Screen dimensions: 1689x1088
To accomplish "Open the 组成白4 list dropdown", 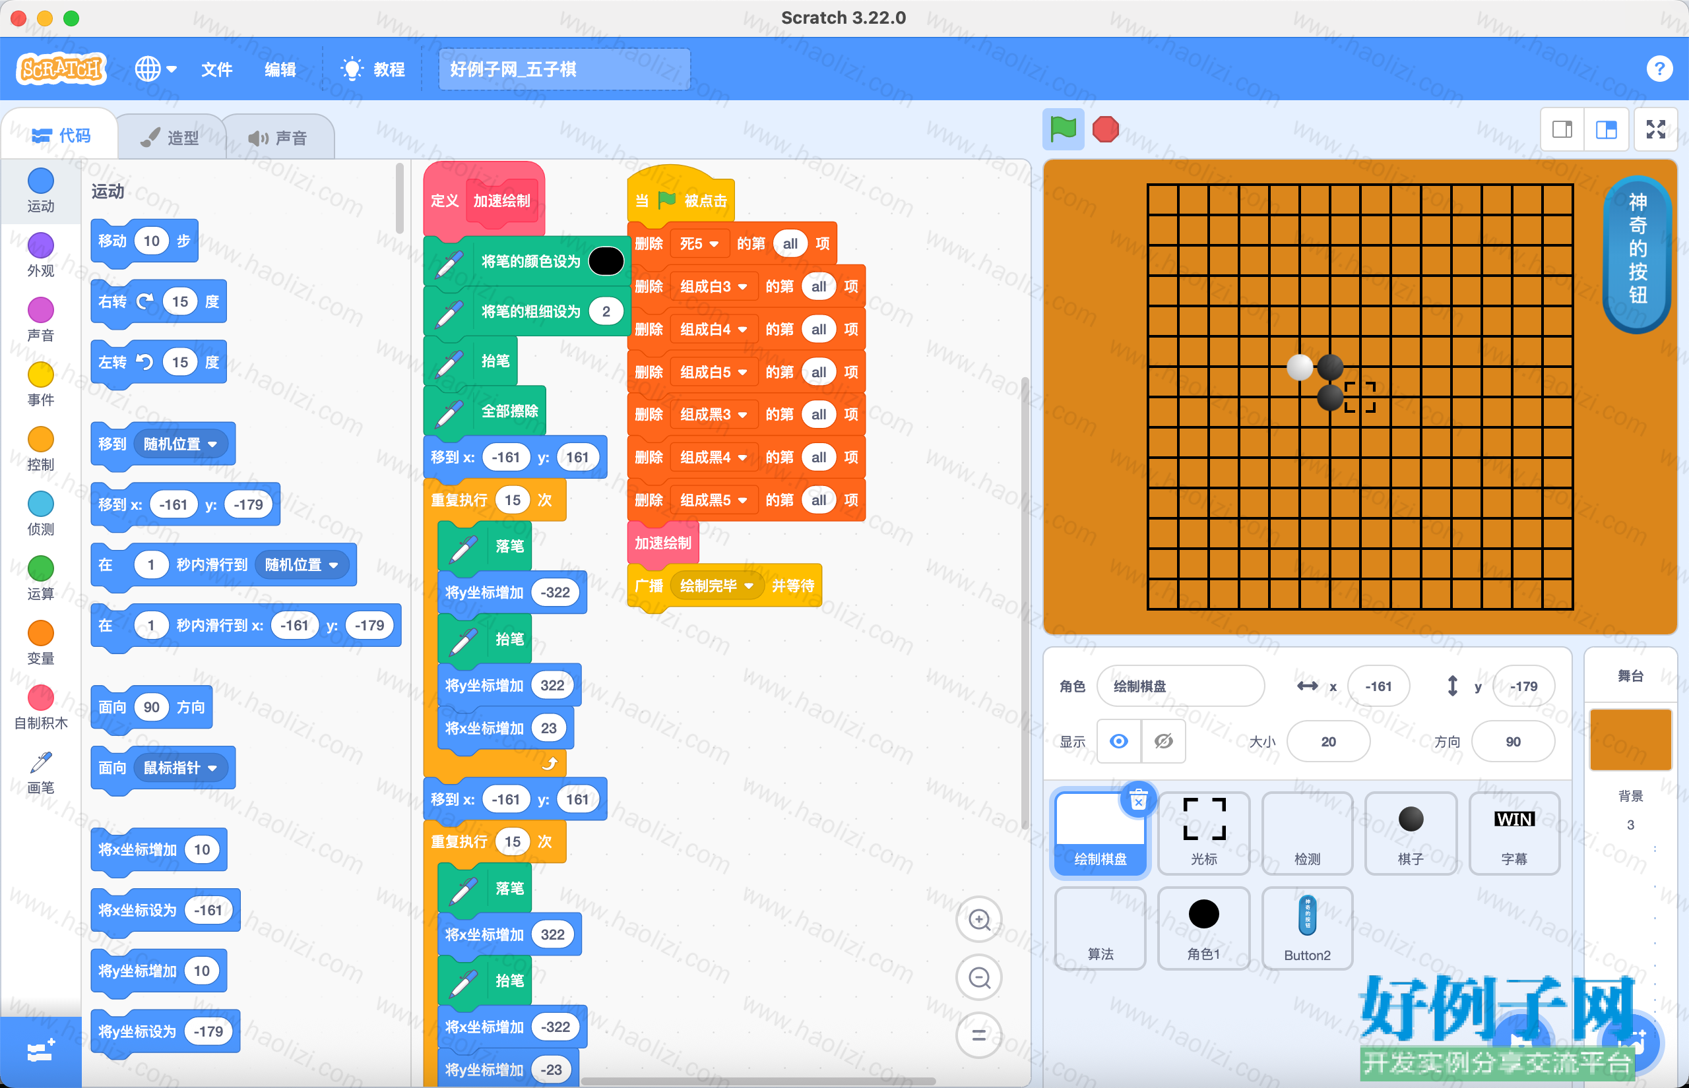I will (x=713, y=329).
